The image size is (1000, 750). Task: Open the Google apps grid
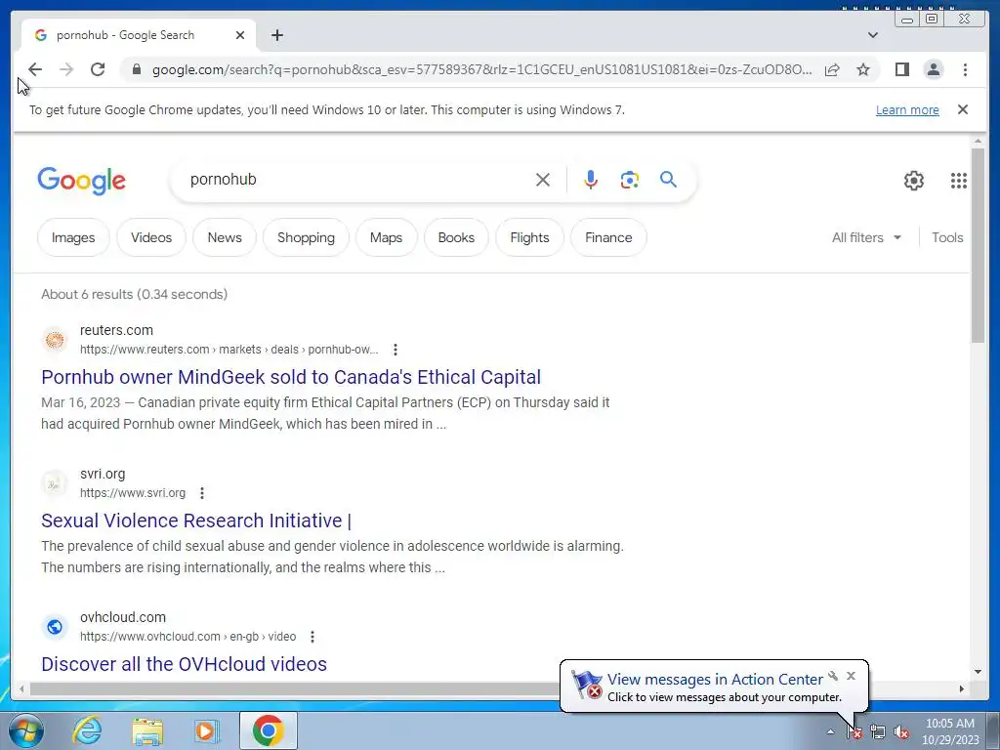[x=959, y=181]
